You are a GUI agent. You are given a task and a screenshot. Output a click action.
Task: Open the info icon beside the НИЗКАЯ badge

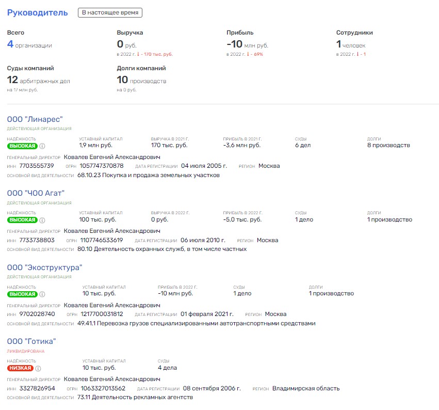point(39,369)
